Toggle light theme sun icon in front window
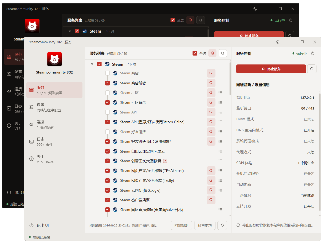Viewport: 323px width, 242px height. 277,42
